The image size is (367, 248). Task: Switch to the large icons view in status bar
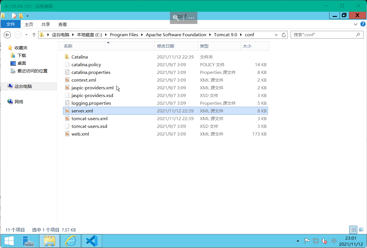tap(361, 229)
